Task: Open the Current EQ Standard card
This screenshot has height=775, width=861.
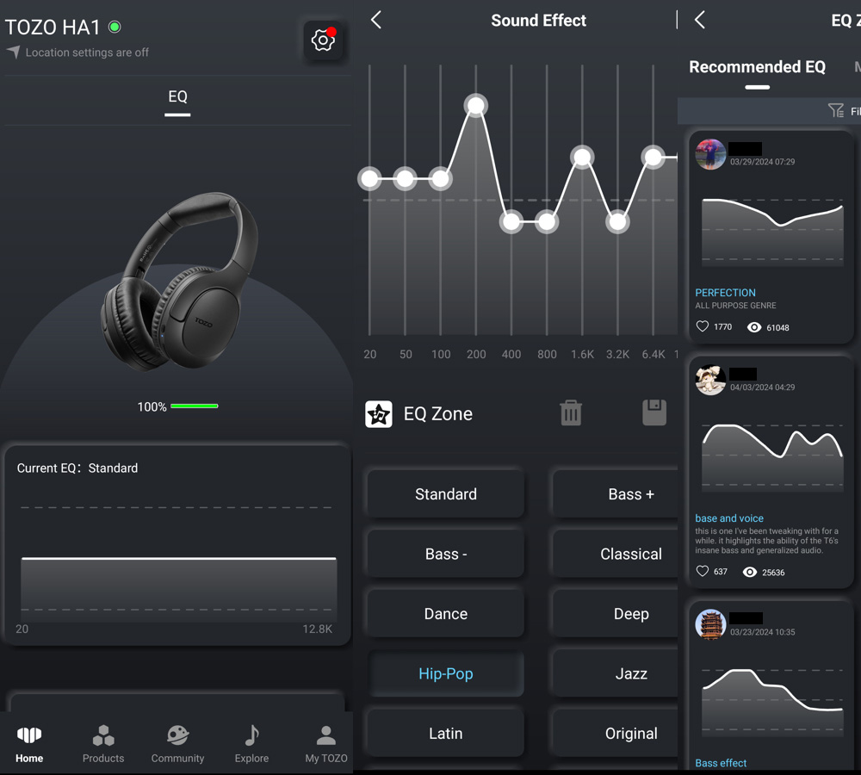Action: 177,545
